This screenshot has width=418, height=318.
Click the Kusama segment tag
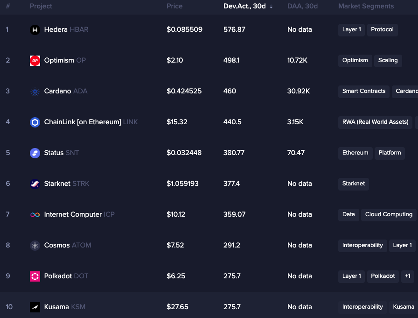tap(404, 307)
